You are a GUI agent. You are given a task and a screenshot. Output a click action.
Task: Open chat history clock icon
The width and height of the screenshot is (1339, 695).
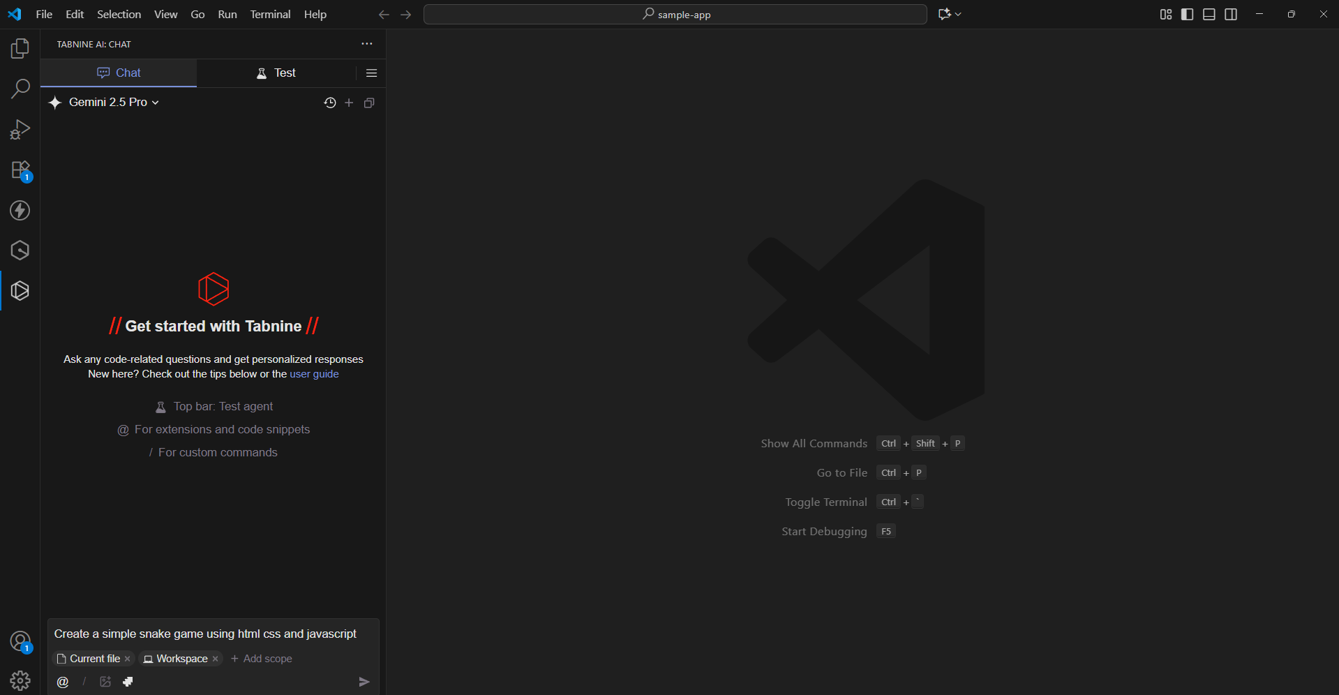[x=330, y=103]
